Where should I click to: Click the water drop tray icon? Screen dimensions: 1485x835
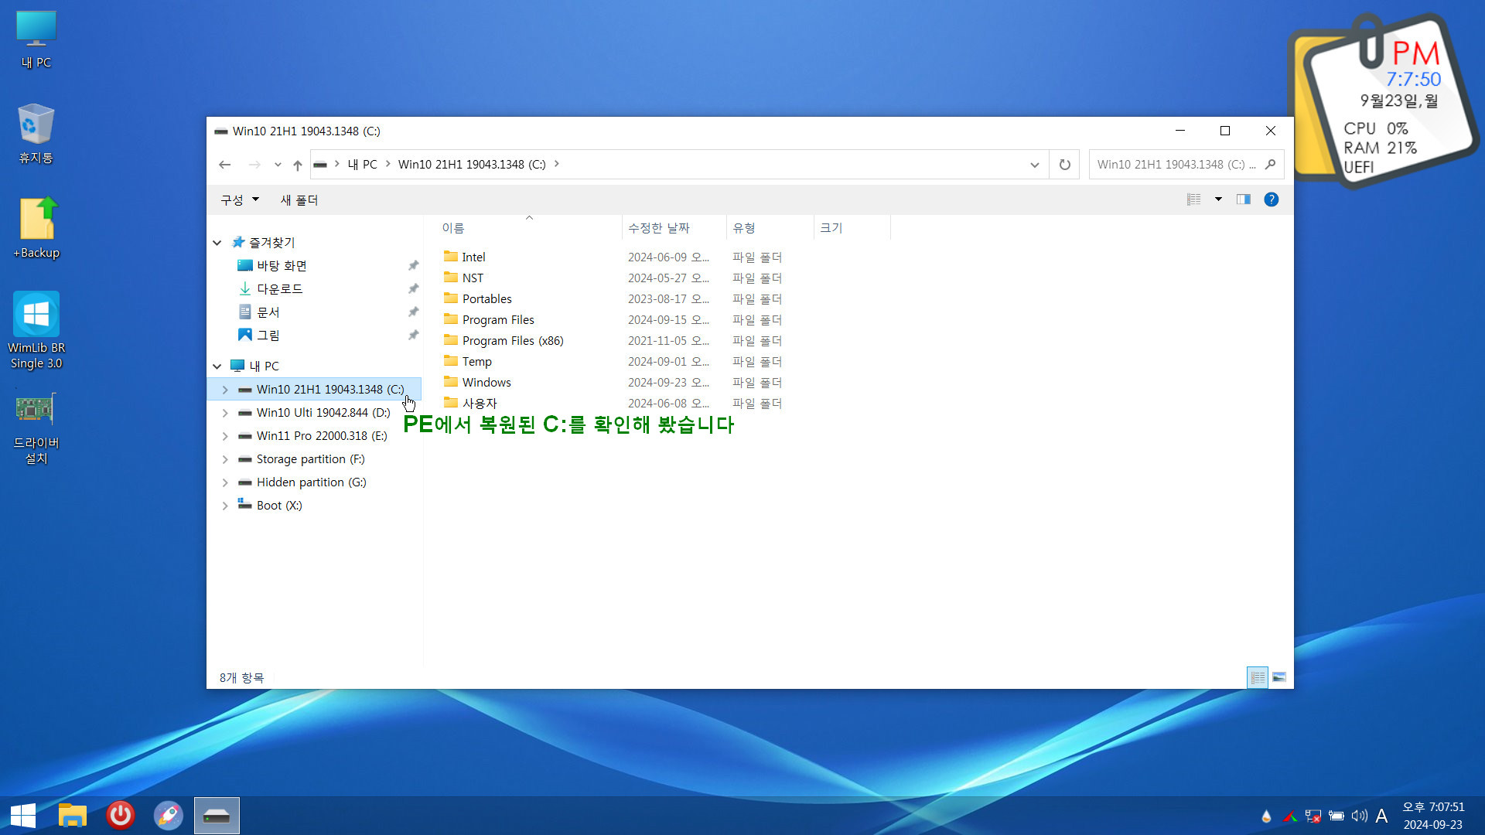pyautogui.click(x=1266, y=816)
